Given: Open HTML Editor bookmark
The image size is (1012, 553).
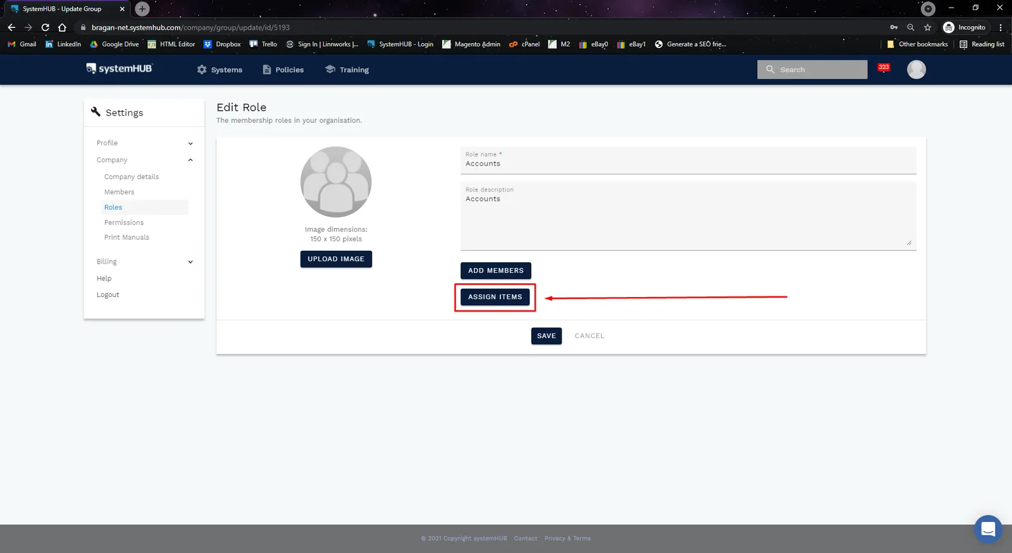Looking at the screenshot, I should coord(171,44).
